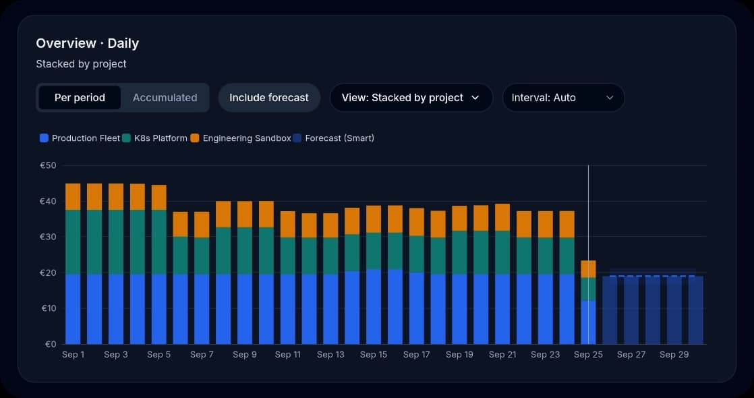Screen dimensions: 754x398
Task: Toggle the Include forecast button
Action: (269, 98)
